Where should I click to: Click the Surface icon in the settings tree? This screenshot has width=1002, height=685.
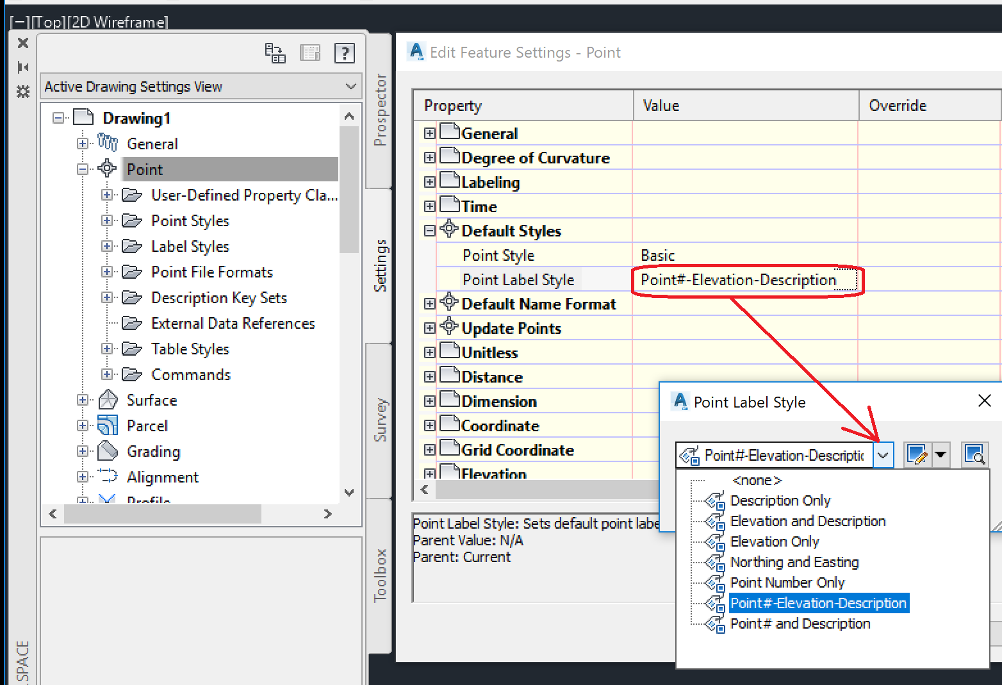click(107, 400)
